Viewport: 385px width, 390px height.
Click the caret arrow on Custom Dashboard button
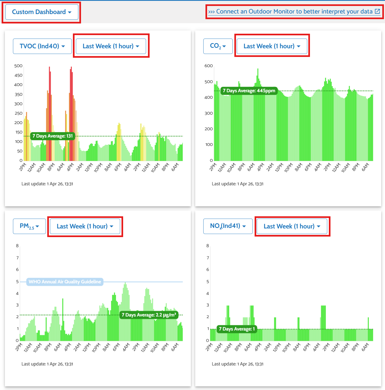click(70, 12)
